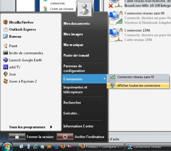Open Ma musique folder
Screen dimensions: 171x151
point(73,45)
